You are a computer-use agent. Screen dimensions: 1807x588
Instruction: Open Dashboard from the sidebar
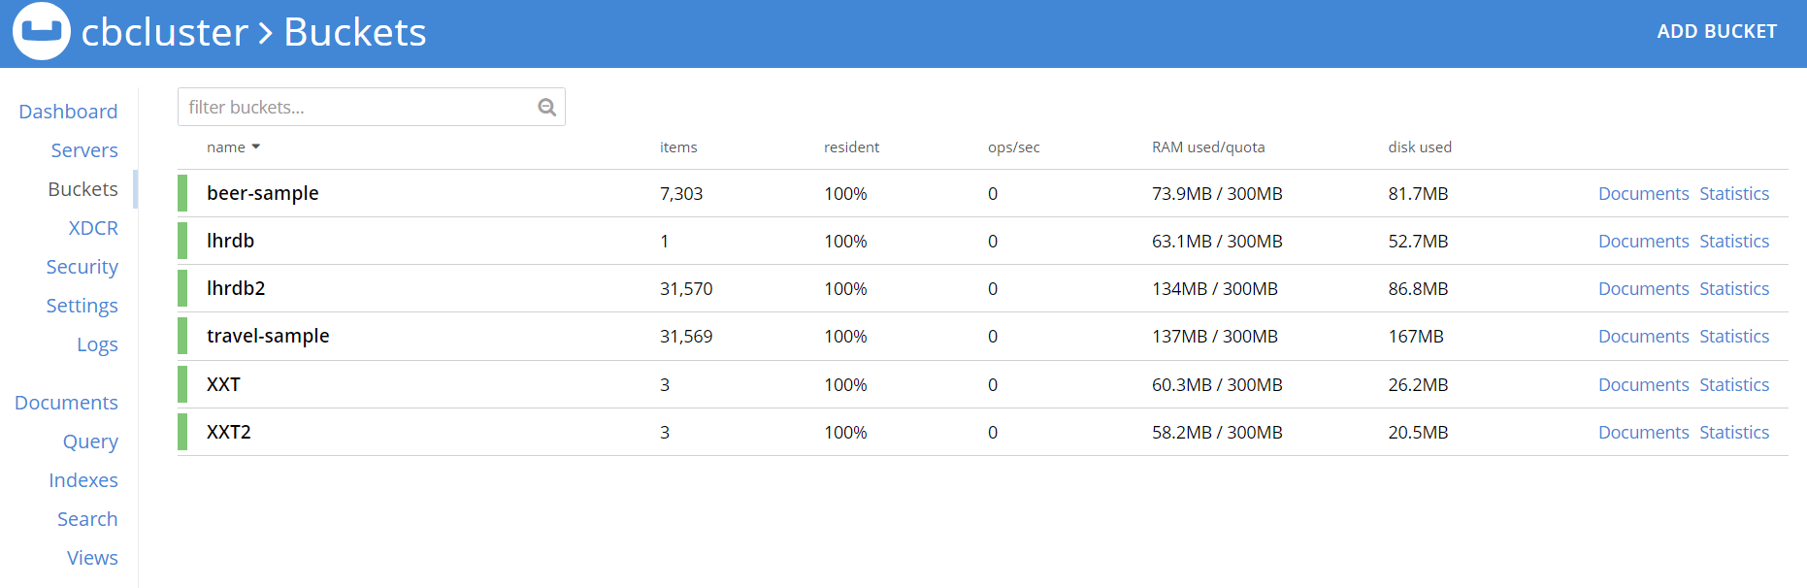point(68,112)
